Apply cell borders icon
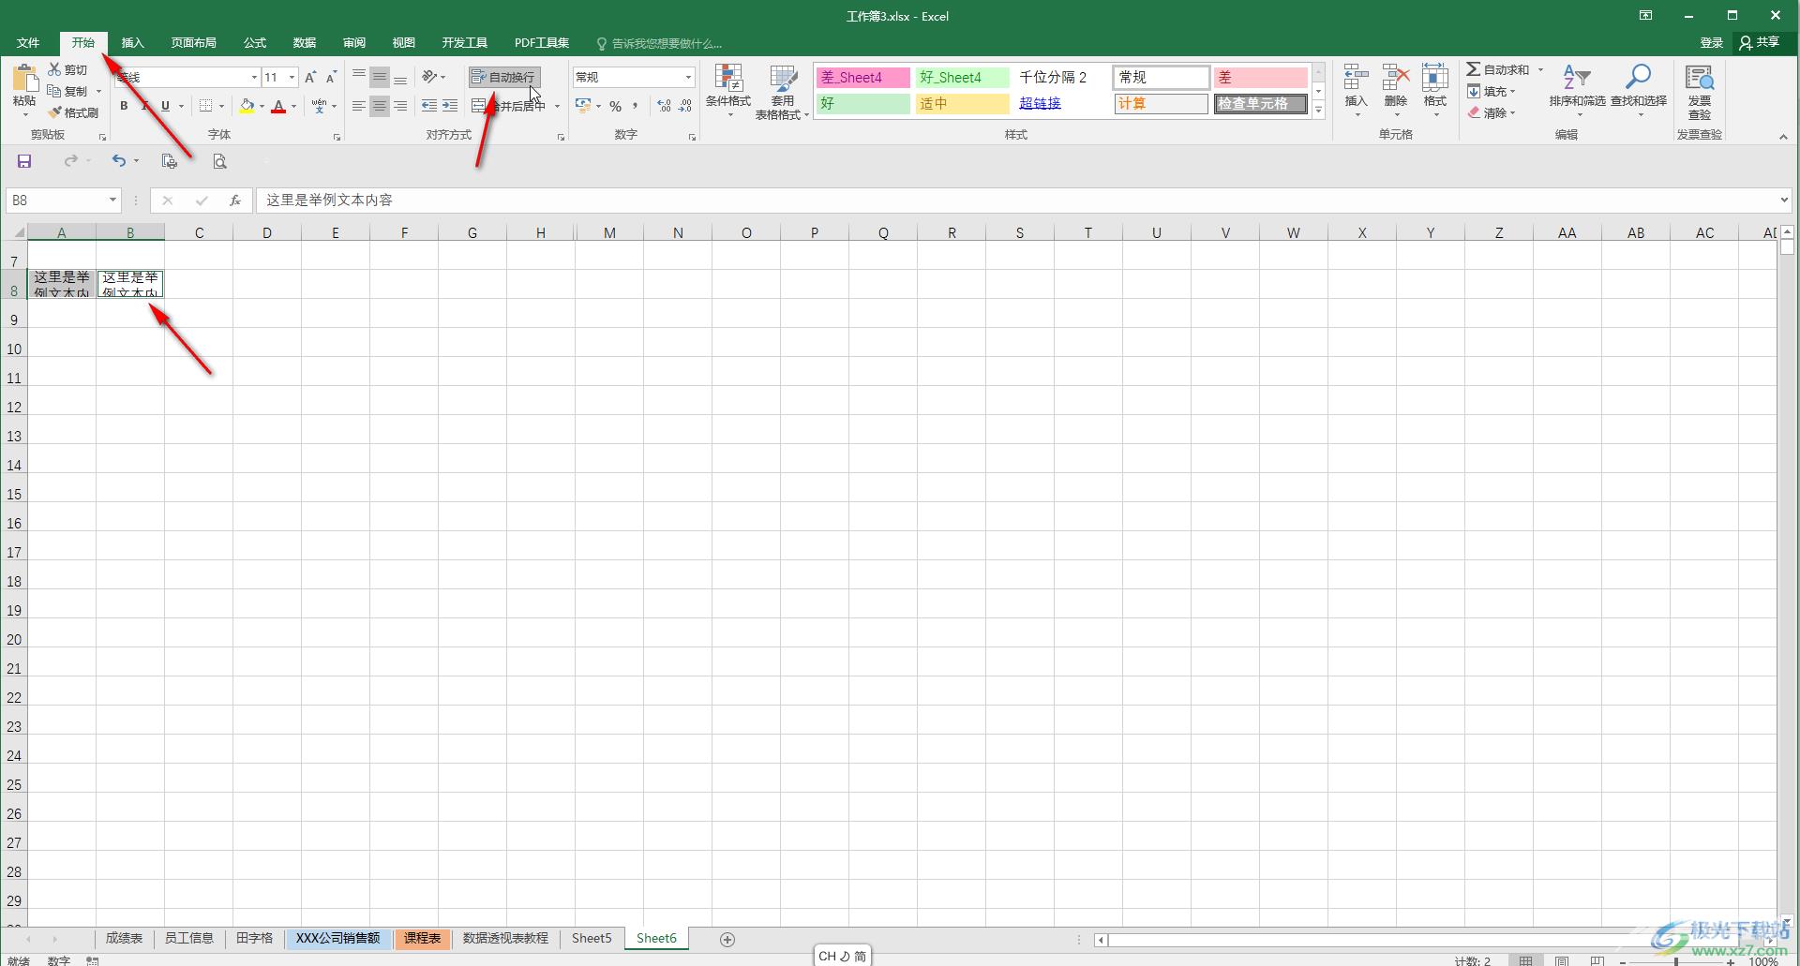The image size is (1800, 966). tap(206, 106)
